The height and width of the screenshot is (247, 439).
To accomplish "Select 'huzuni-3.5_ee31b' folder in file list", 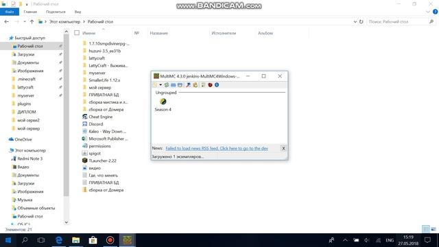I will click(105, 51).
